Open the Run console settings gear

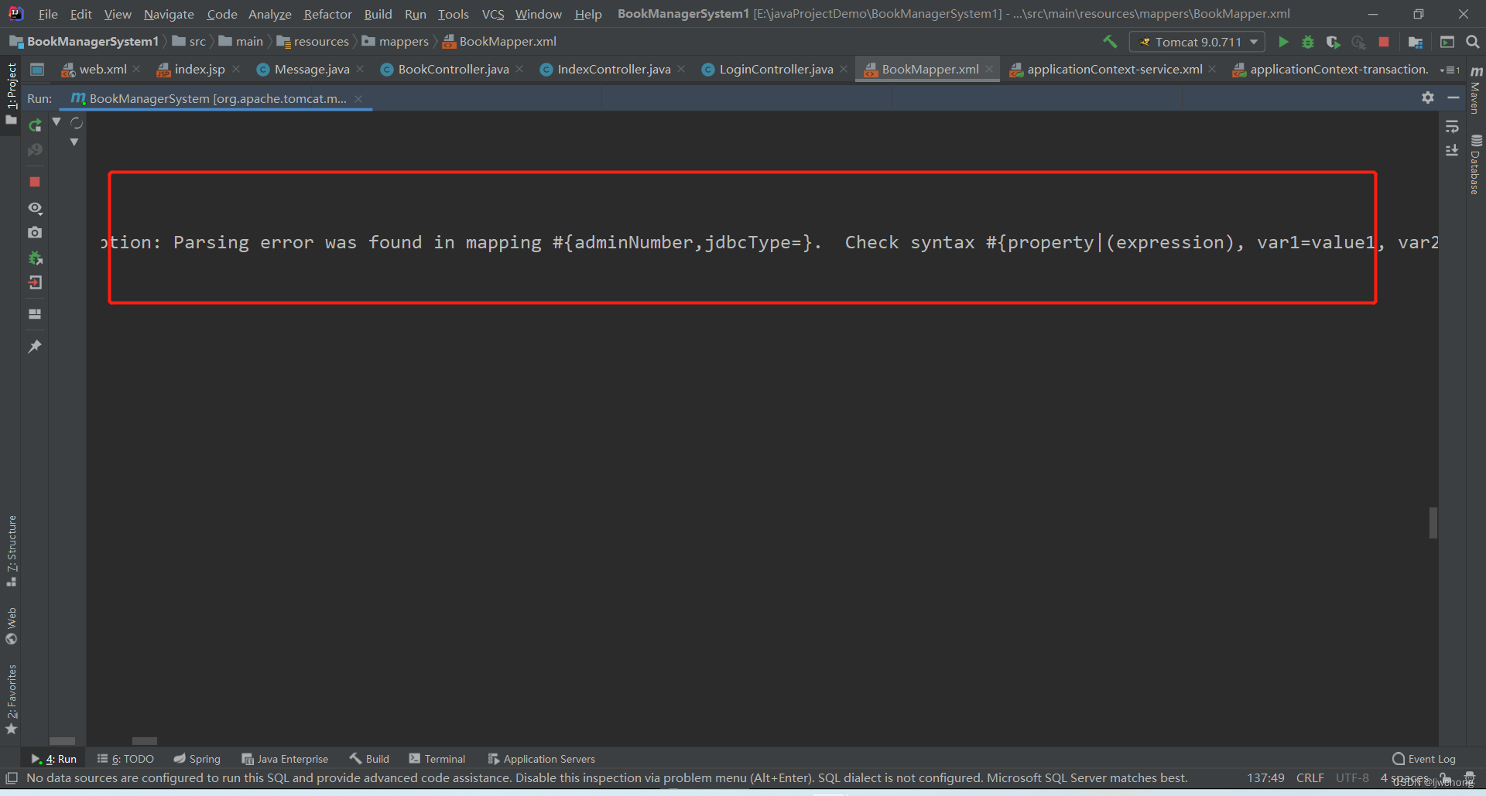point(1427,97)
